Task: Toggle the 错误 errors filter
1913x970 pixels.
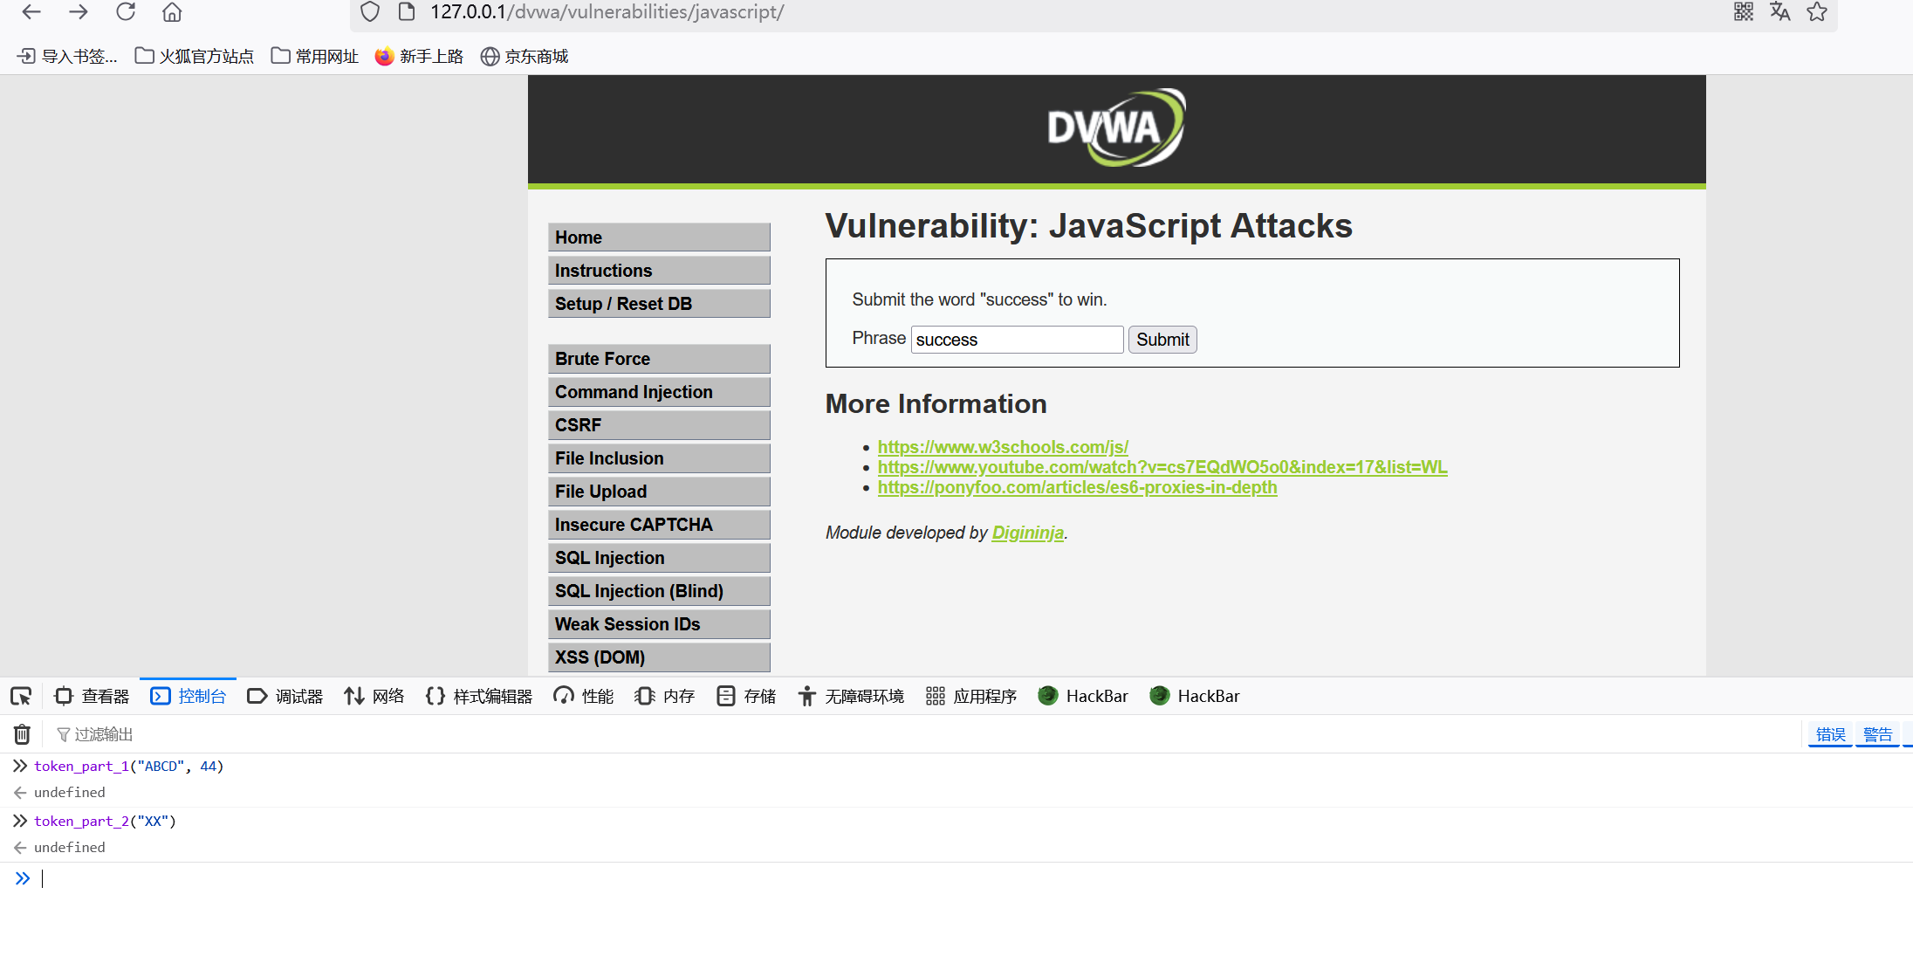Action: (x=1830, y=734)
